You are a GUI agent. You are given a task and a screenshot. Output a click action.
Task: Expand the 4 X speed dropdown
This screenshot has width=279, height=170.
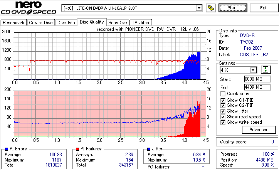(253, 70)
